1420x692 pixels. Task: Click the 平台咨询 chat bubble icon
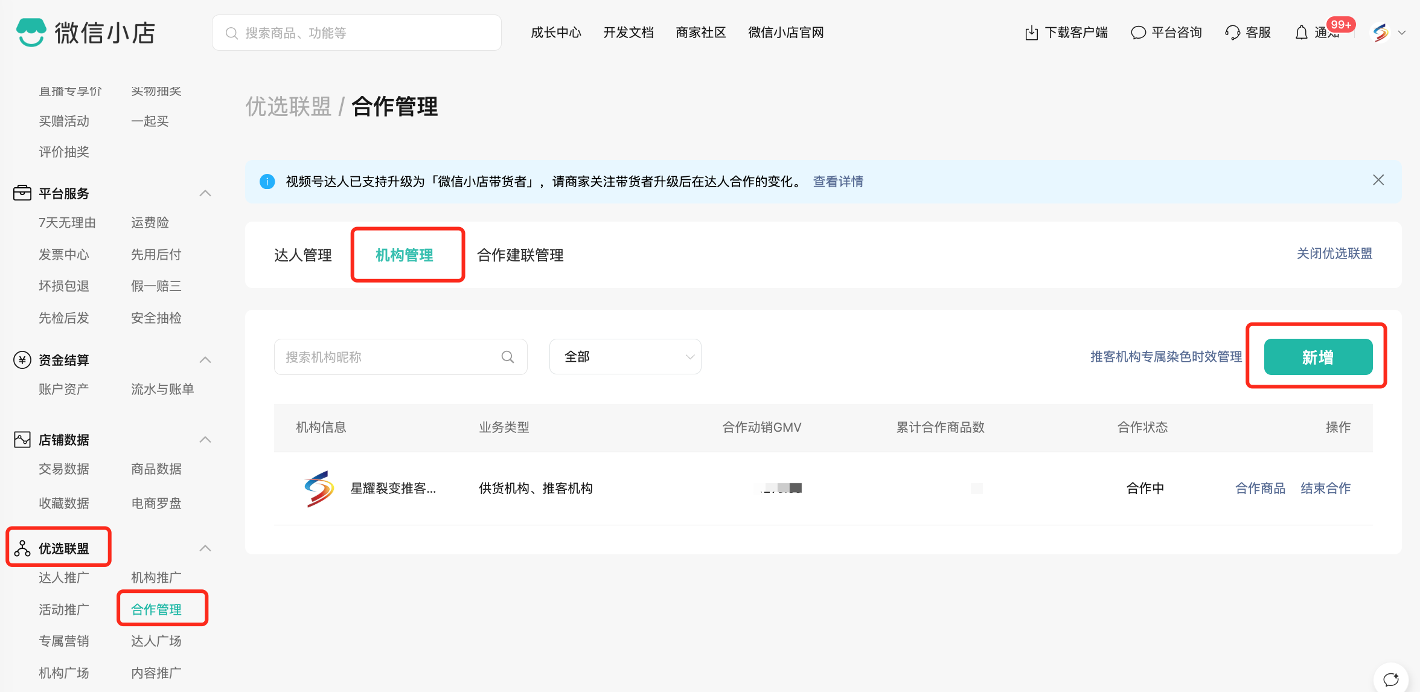(x=1138, y=33)
